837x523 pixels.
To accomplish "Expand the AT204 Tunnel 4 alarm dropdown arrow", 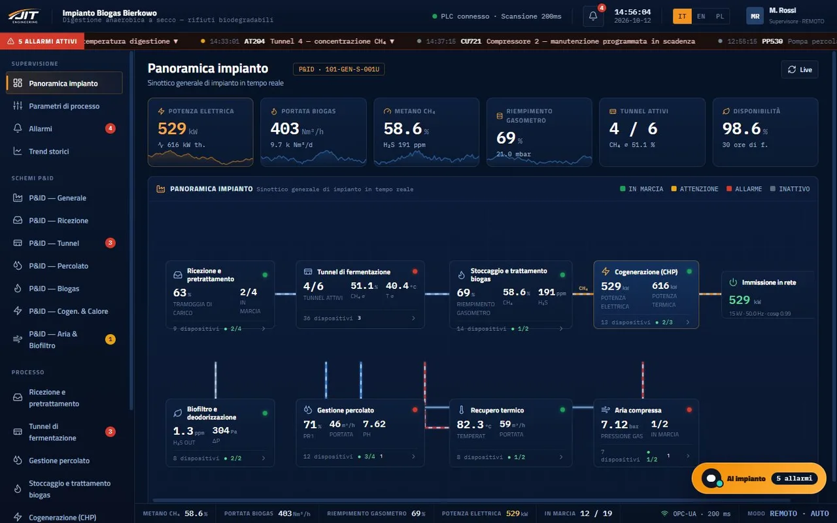I will tap(392, 41).
